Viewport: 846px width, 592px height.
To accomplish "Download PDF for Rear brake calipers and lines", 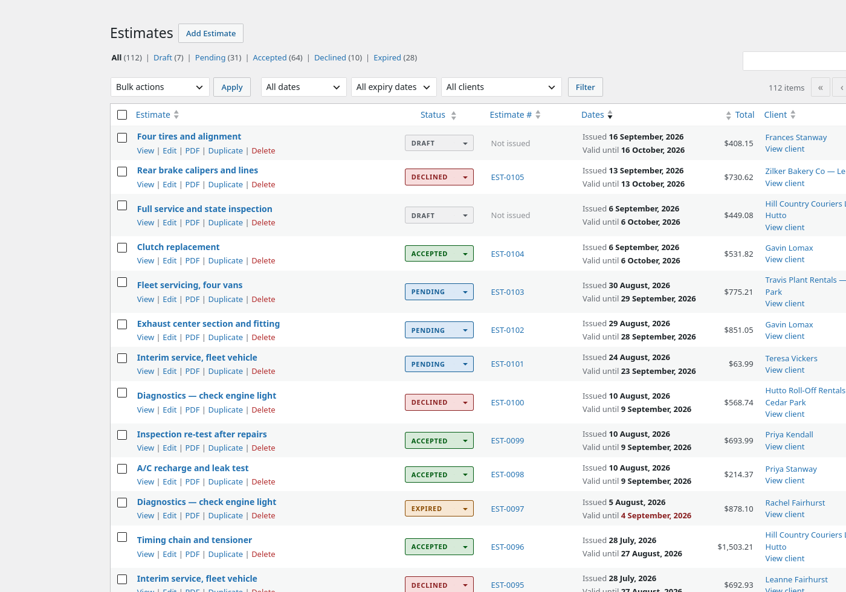I will point(192,185).
